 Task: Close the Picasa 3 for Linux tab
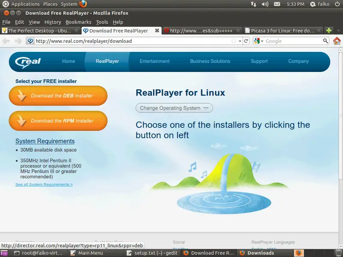click(319, 30)
